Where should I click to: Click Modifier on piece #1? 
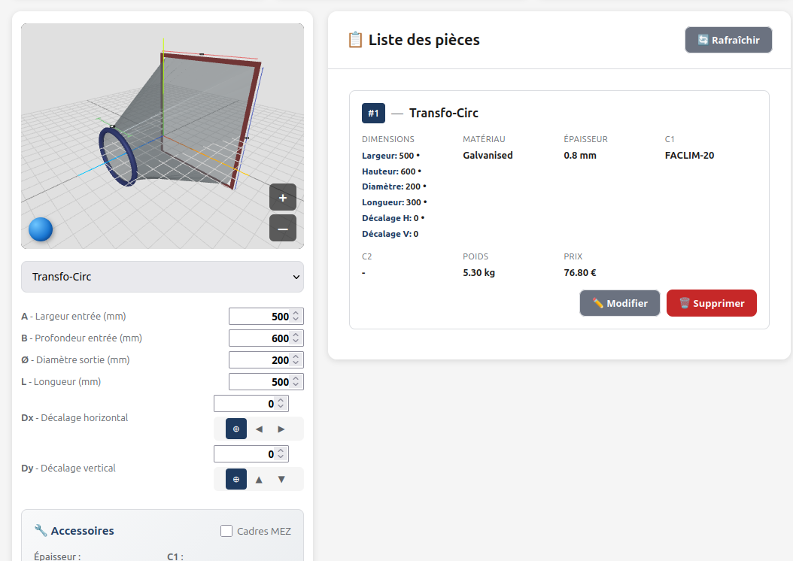coord(620,303)
